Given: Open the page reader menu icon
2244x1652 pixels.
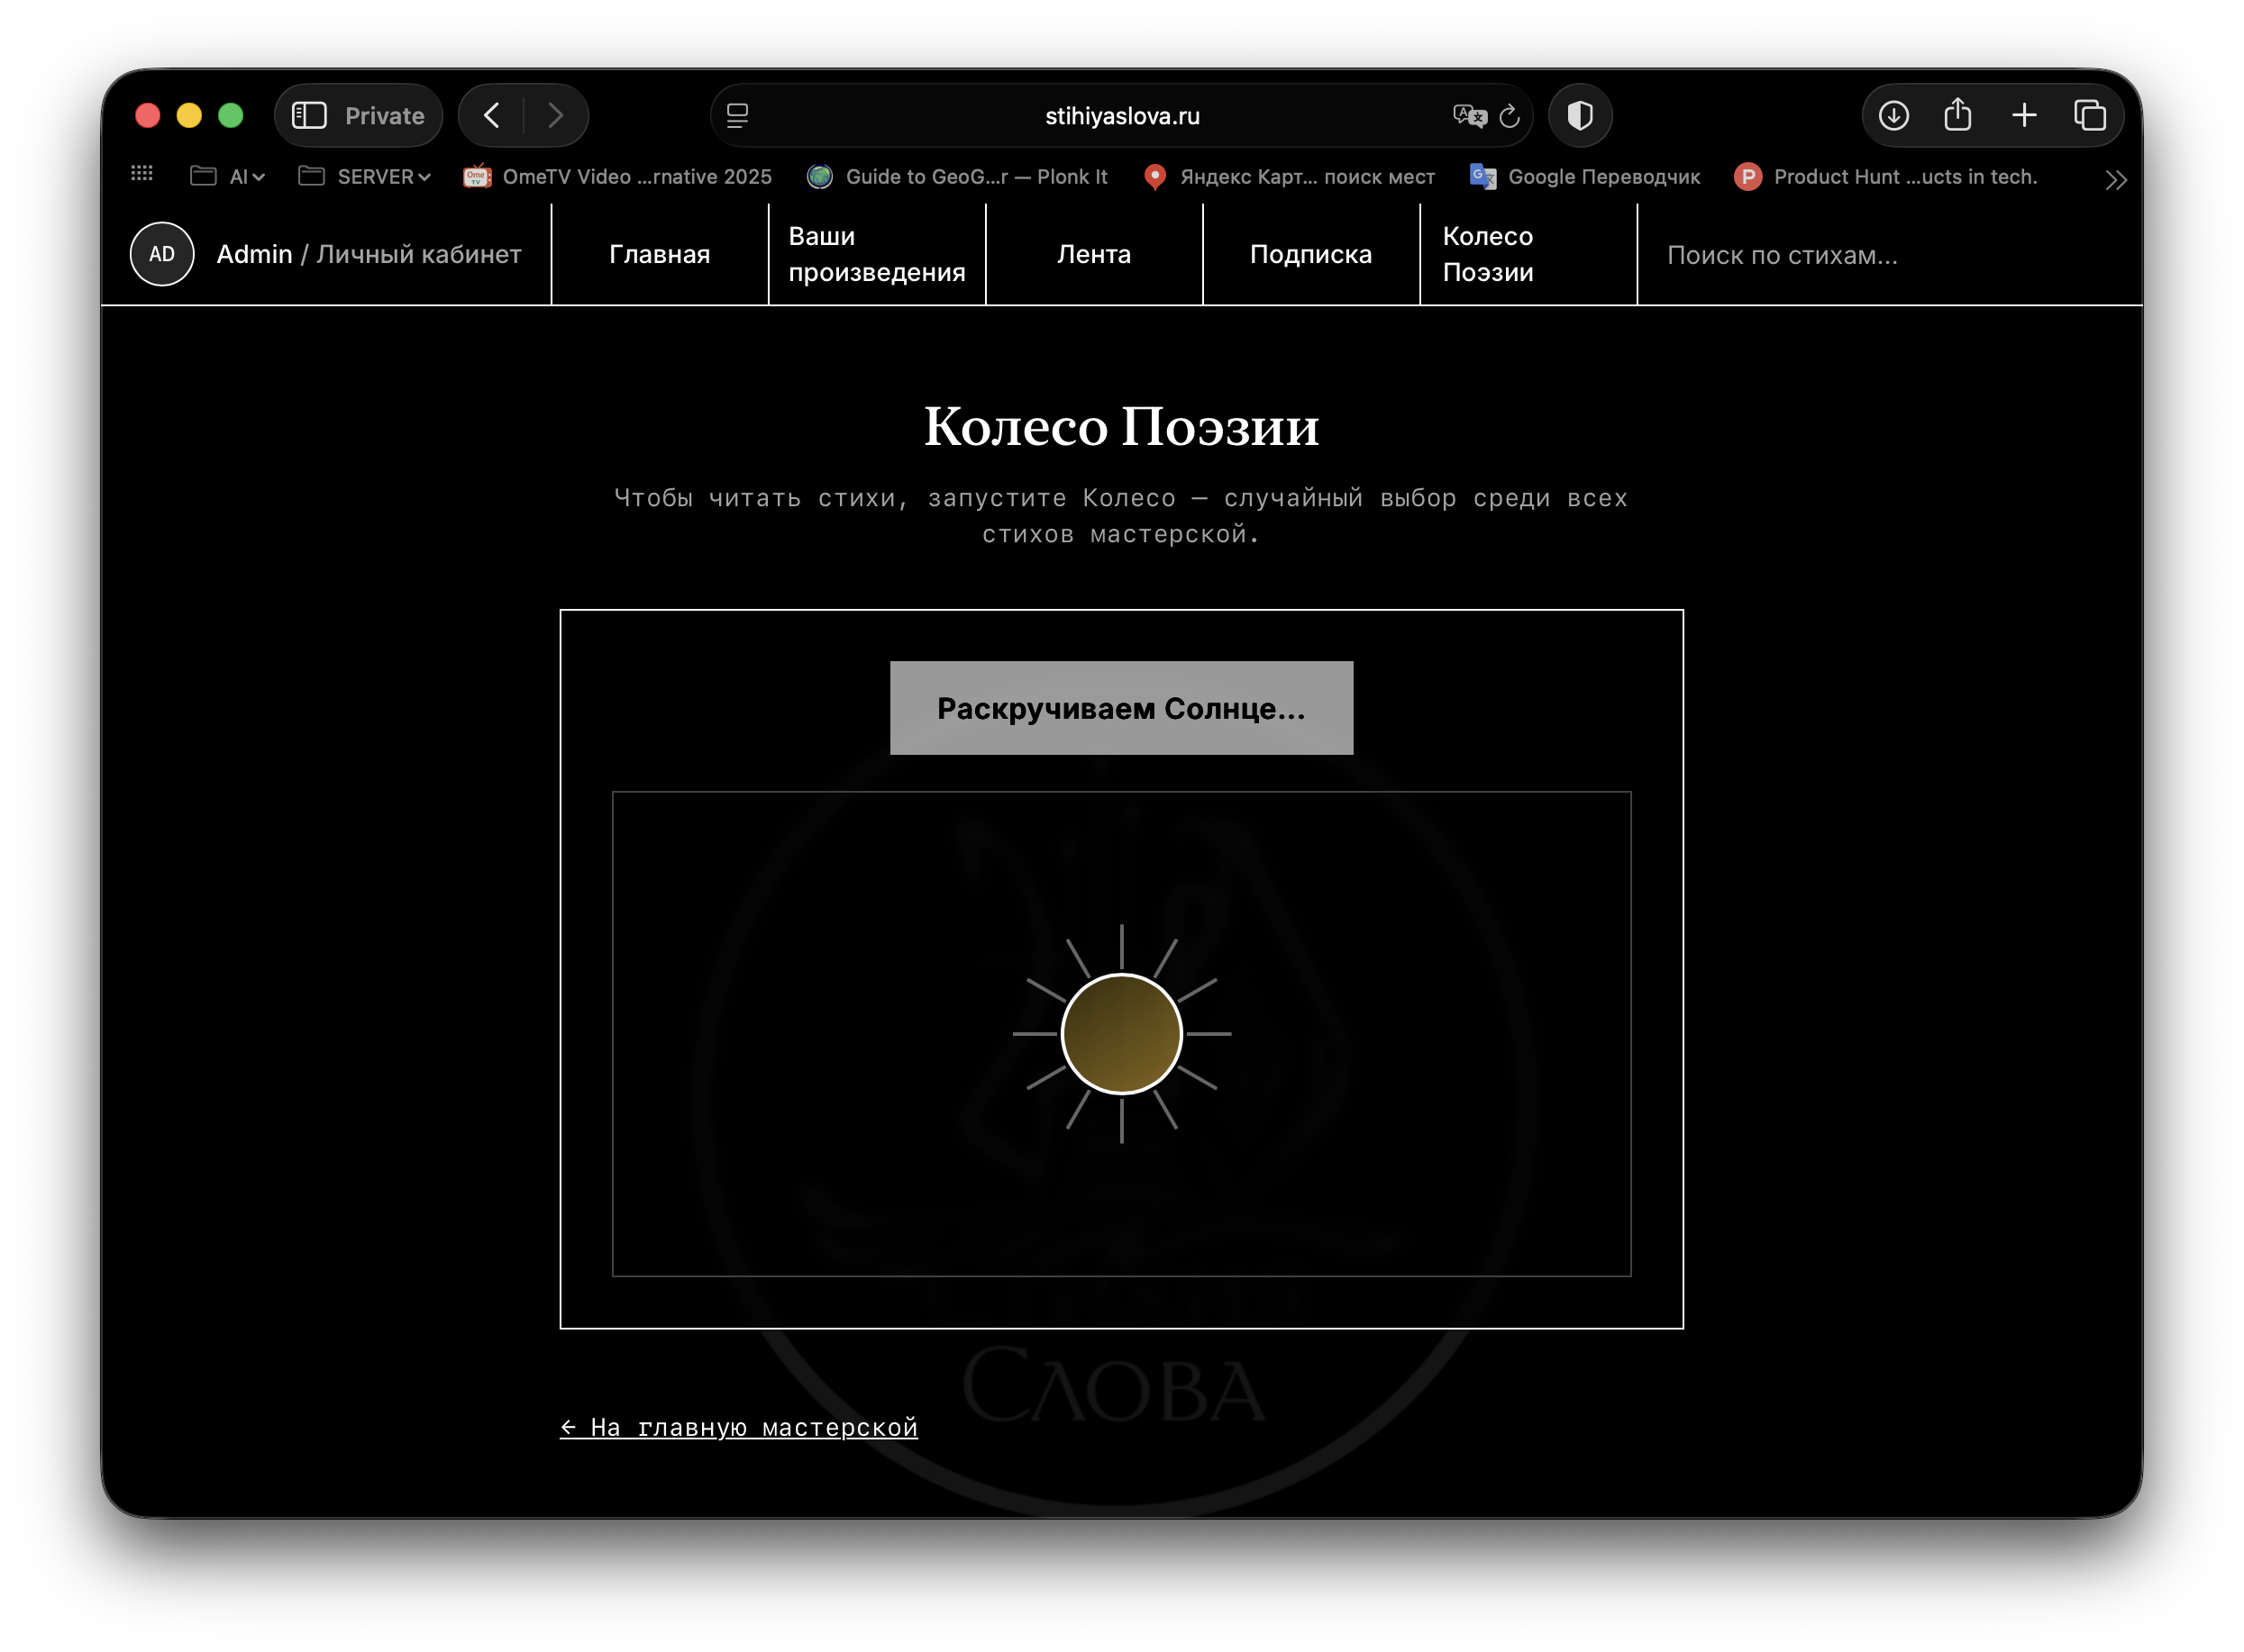Looking at the screenshot, I should click(737, 116).
